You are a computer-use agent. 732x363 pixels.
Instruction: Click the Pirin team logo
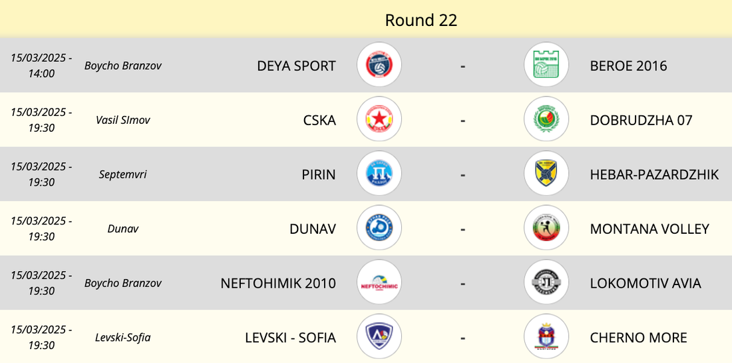[x=379, y=174]
